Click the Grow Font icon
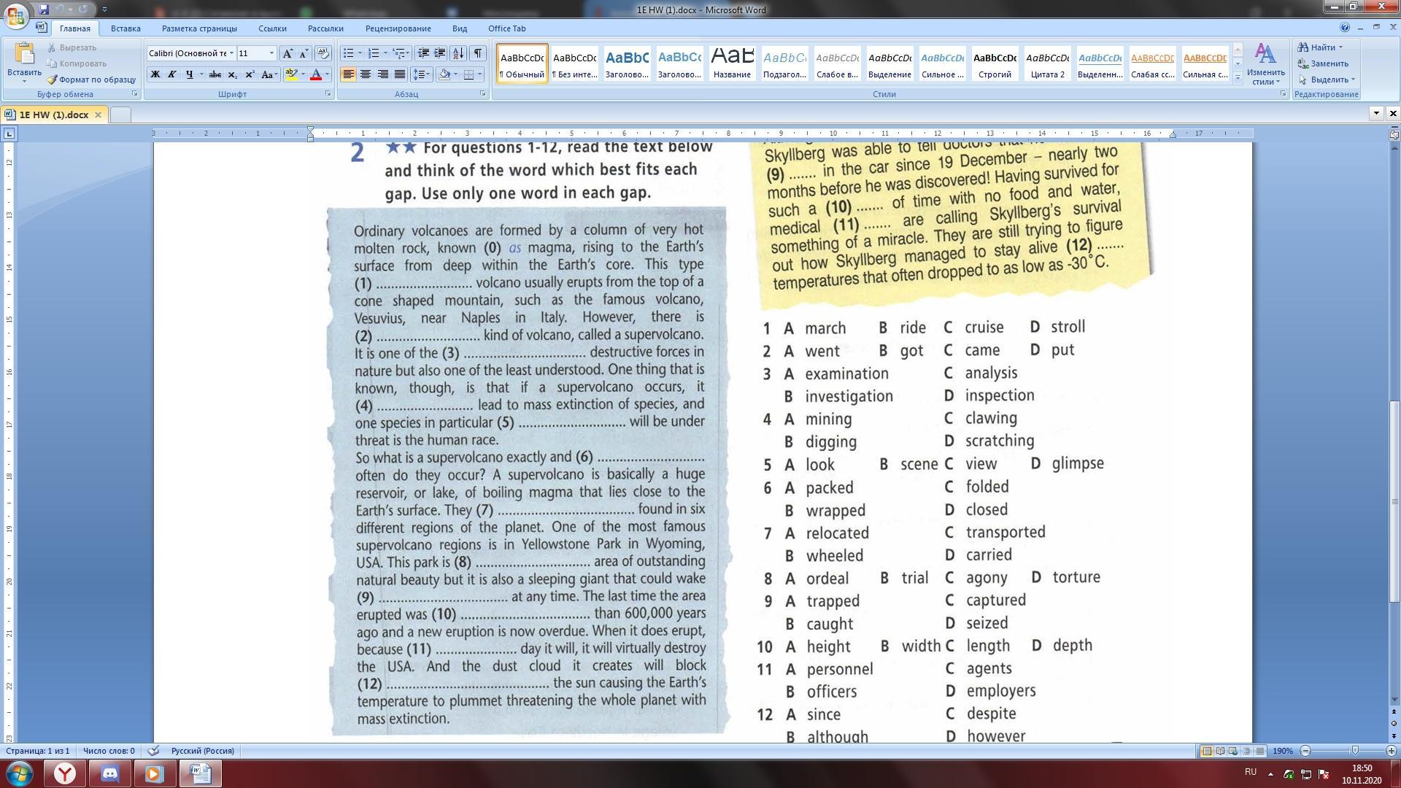Image resolution: width=1401 pixels, height=788 pixels. [287, 53]
